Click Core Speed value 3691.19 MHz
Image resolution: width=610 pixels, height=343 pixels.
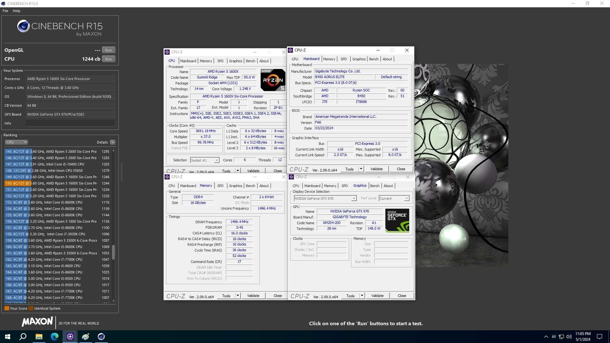[206, 131]
